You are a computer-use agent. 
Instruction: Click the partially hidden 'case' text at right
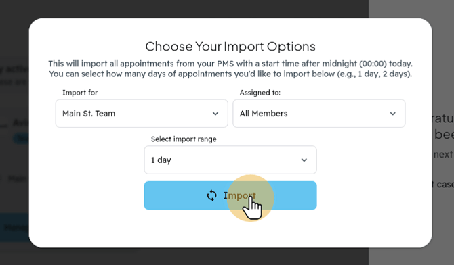(445, 184)
